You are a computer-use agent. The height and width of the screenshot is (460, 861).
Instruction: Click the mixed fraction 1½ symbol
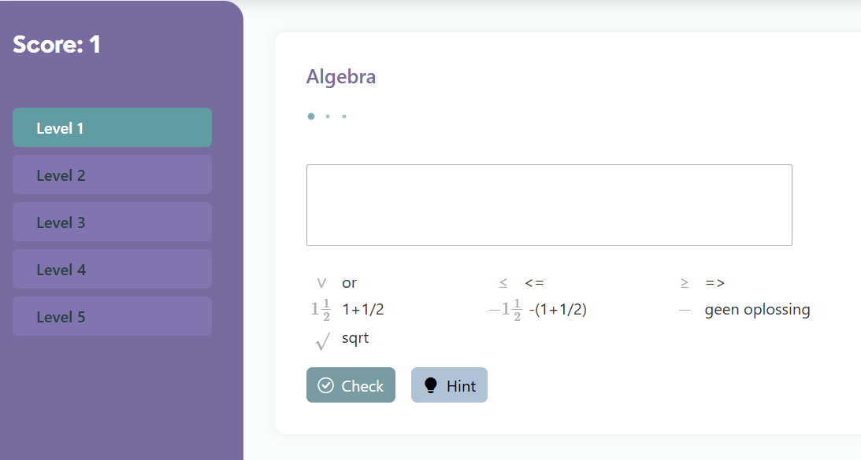[x=321, y=310]
